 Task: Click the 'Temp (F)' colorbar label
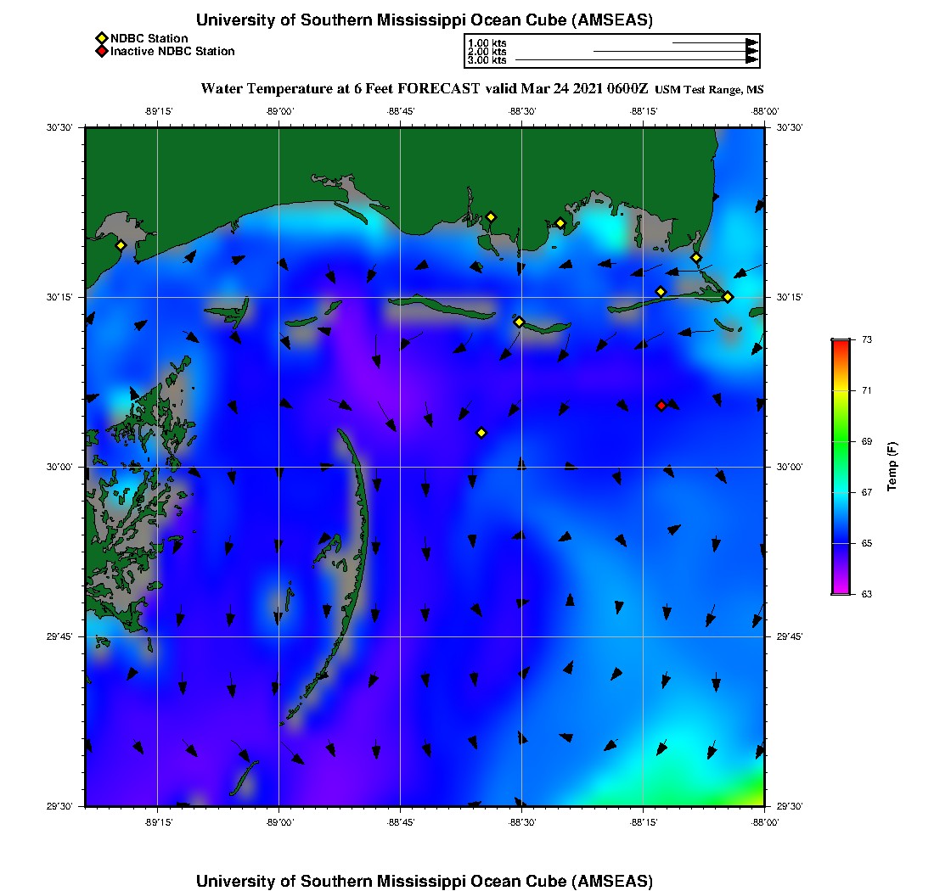(x=892, y=467)
